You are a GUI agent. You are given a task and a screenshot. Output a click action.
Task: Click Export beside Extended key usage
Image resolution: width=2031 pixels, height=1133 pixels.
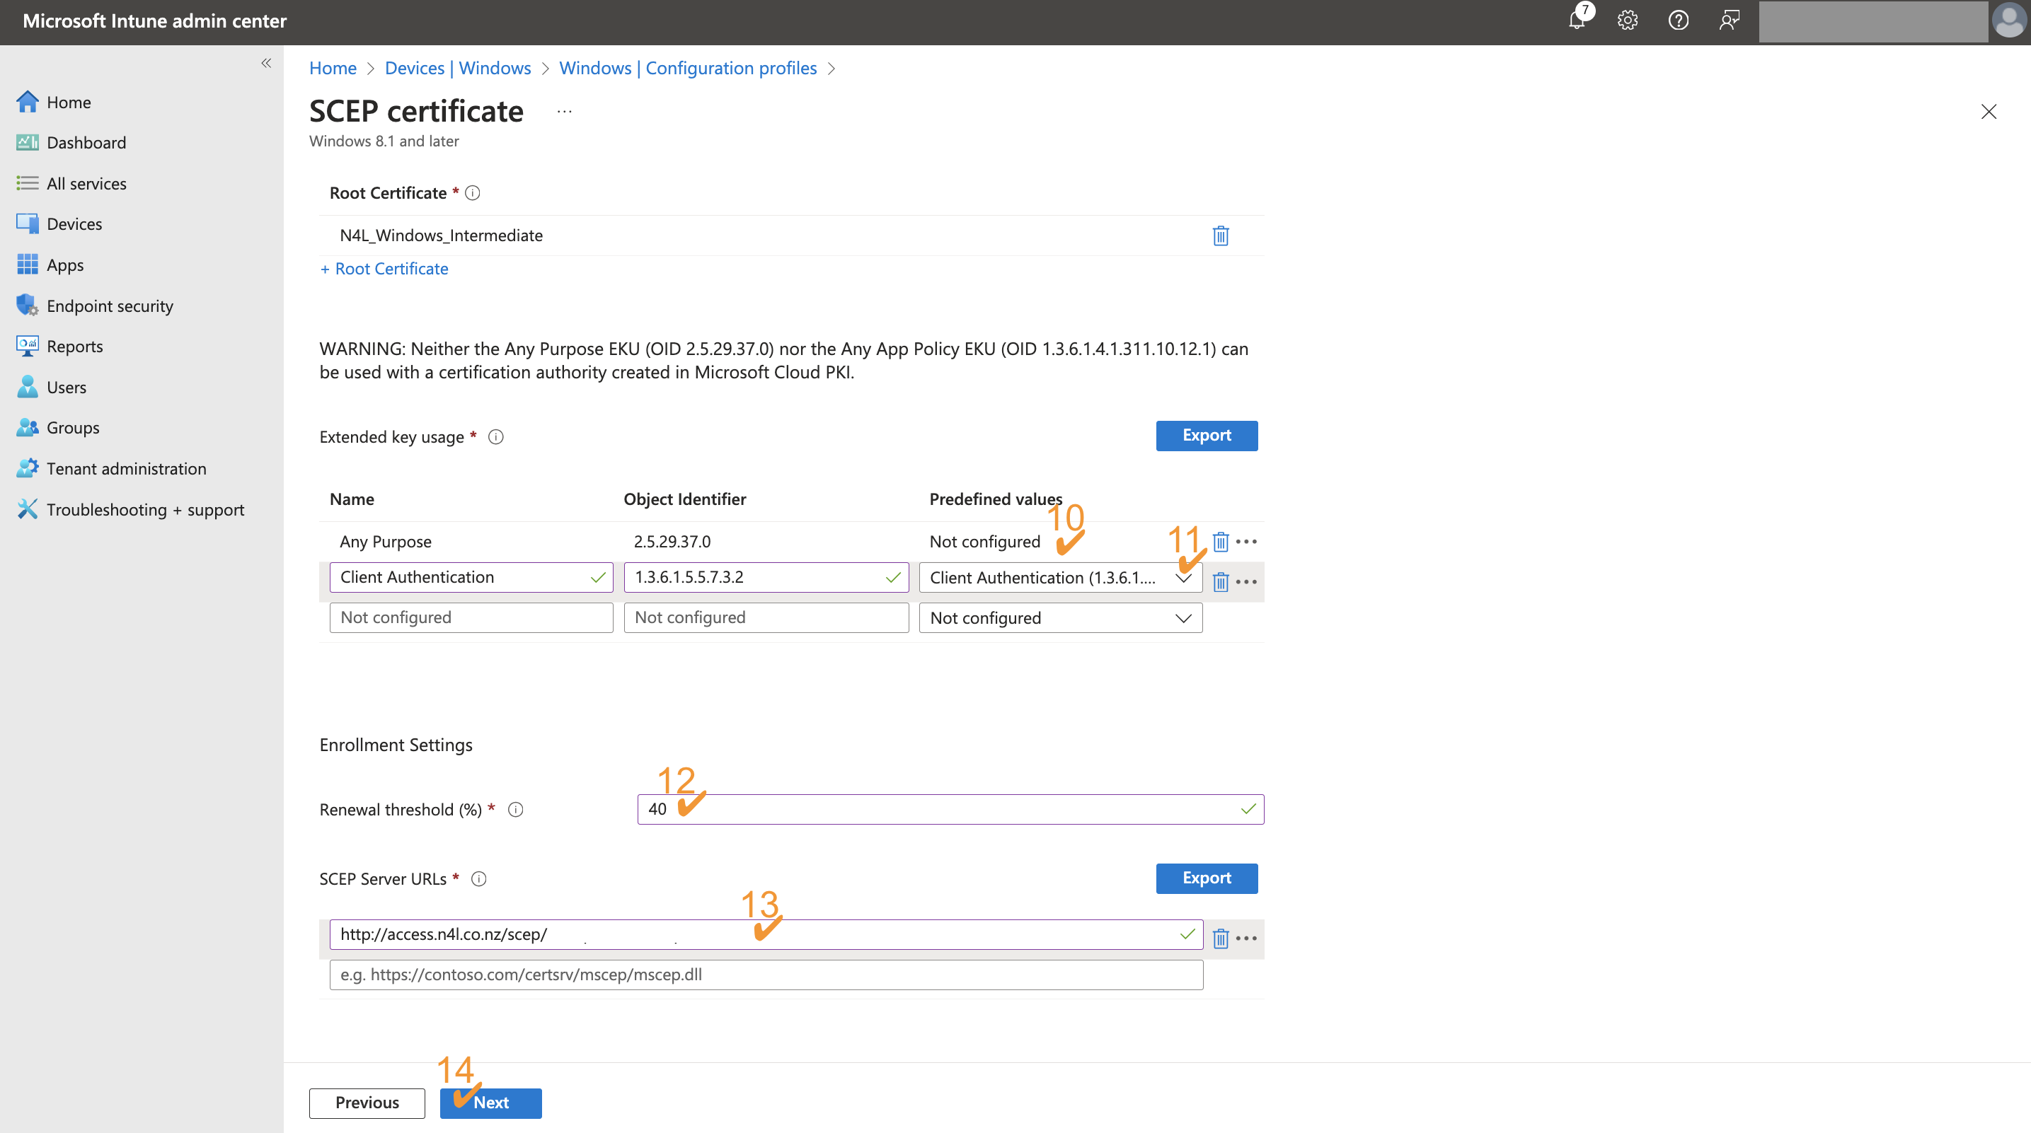(x=1207, y=435)
